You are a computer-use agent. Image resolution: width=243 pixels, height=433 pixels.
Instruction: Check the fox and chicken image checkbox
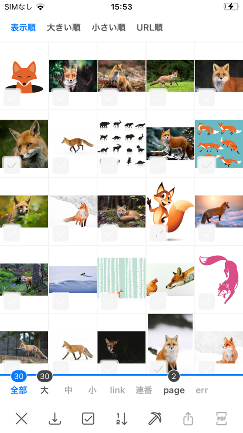tap(158, 301)
